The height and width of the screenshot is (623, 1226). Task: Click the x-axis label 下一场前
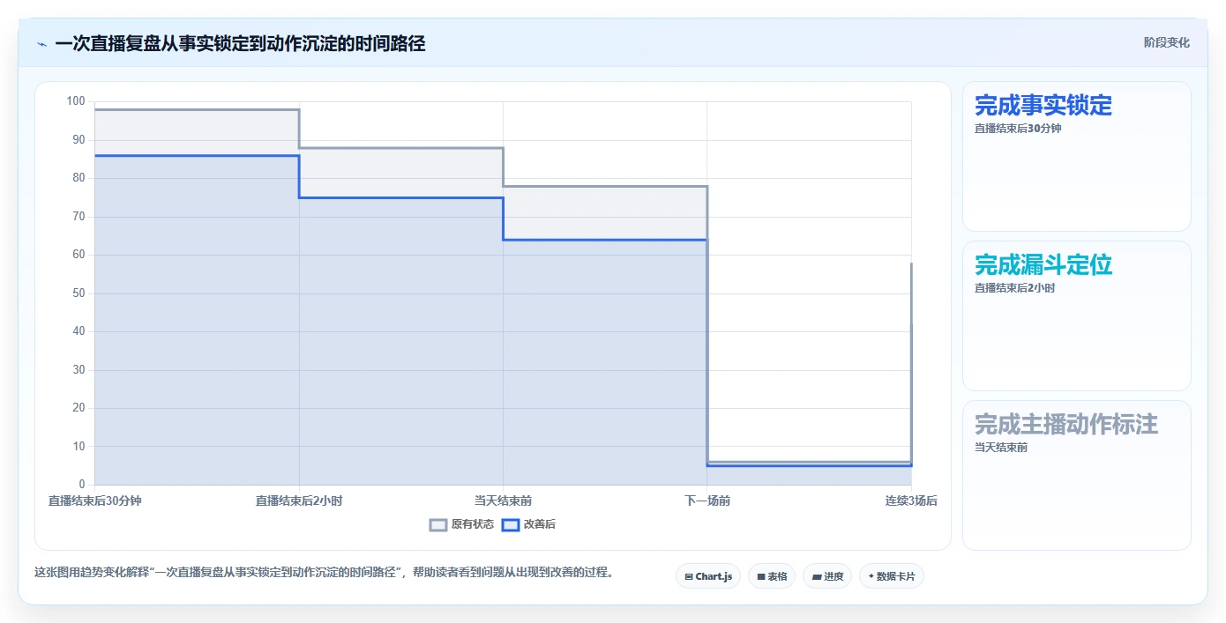point(707,501)
